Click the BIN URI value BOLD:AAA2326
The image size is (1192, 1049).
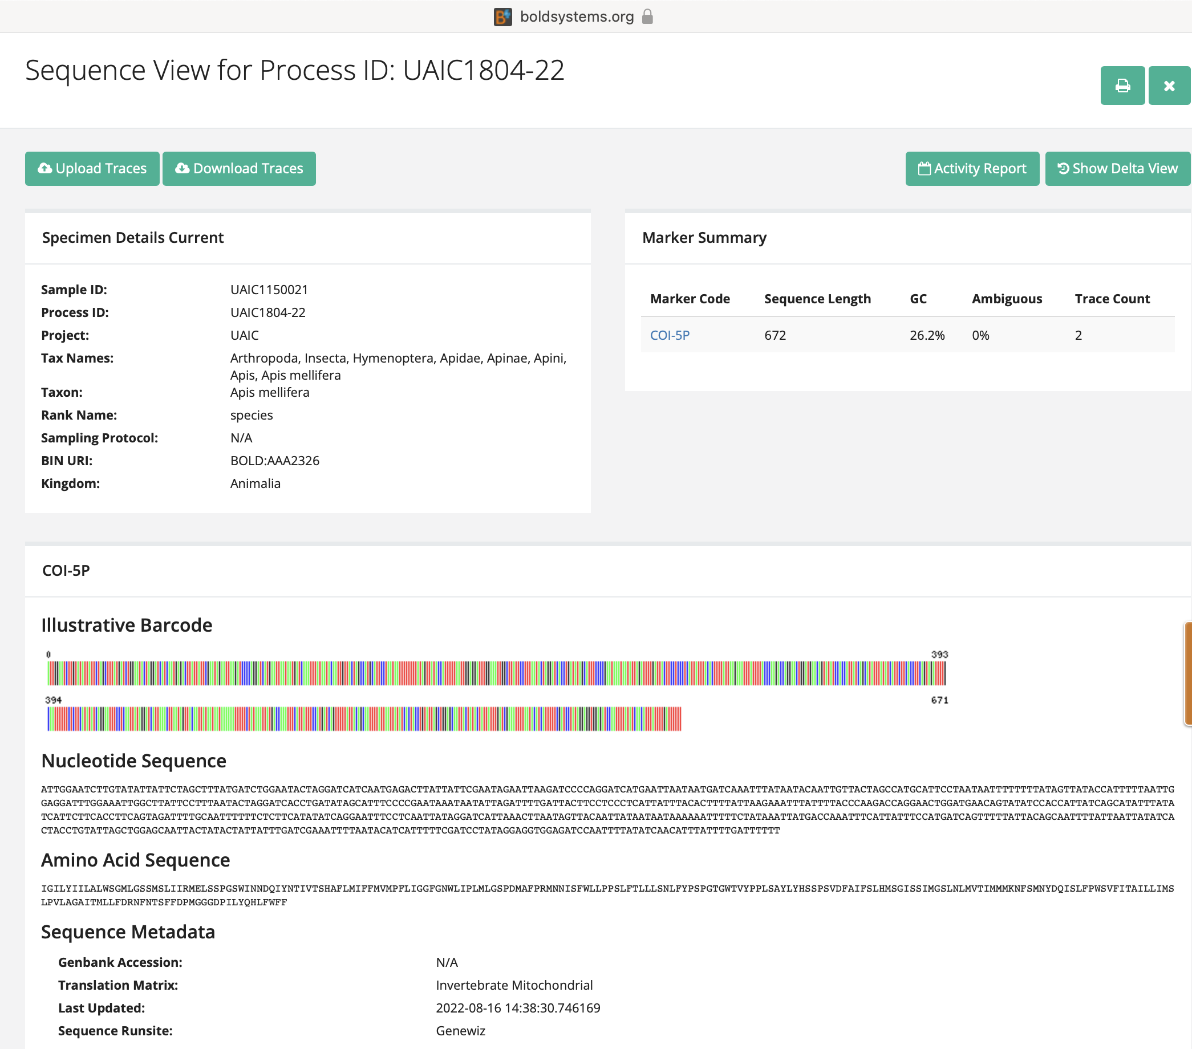tap(275, 461)
